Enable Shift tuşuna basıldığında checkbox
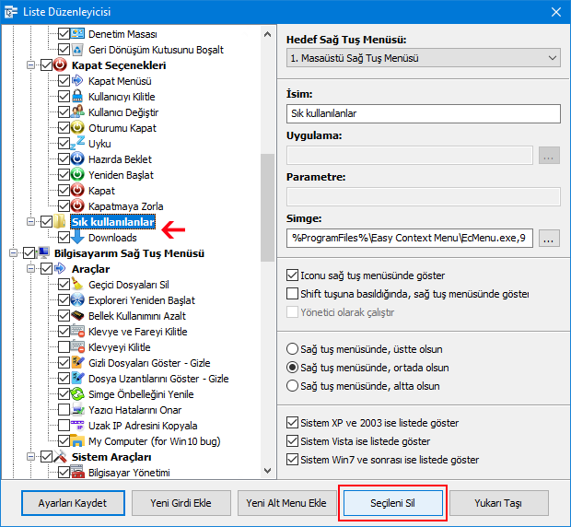Viewport: 571px width, 527px height. [292, 294]
